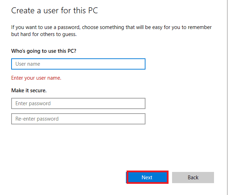
Task: Activate the bottom password text box
Action: click(78, 119)
